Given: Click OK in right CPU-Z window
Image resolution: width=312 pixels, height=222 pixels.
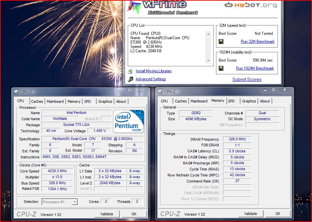Looking at the screenshot, I should coord(278,214).
